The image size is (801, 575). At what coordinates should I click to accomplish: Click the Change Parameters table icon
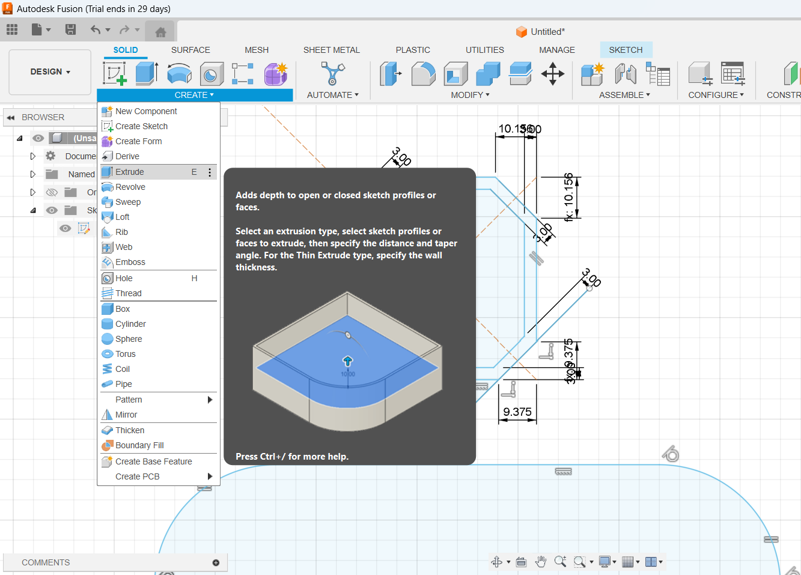(x=733, y=74)
